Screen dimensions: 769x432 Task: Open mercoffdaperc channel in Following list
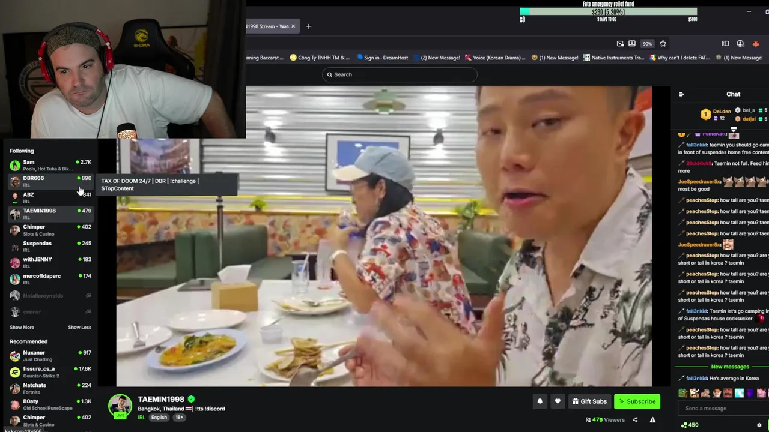(x=50, y=279)
